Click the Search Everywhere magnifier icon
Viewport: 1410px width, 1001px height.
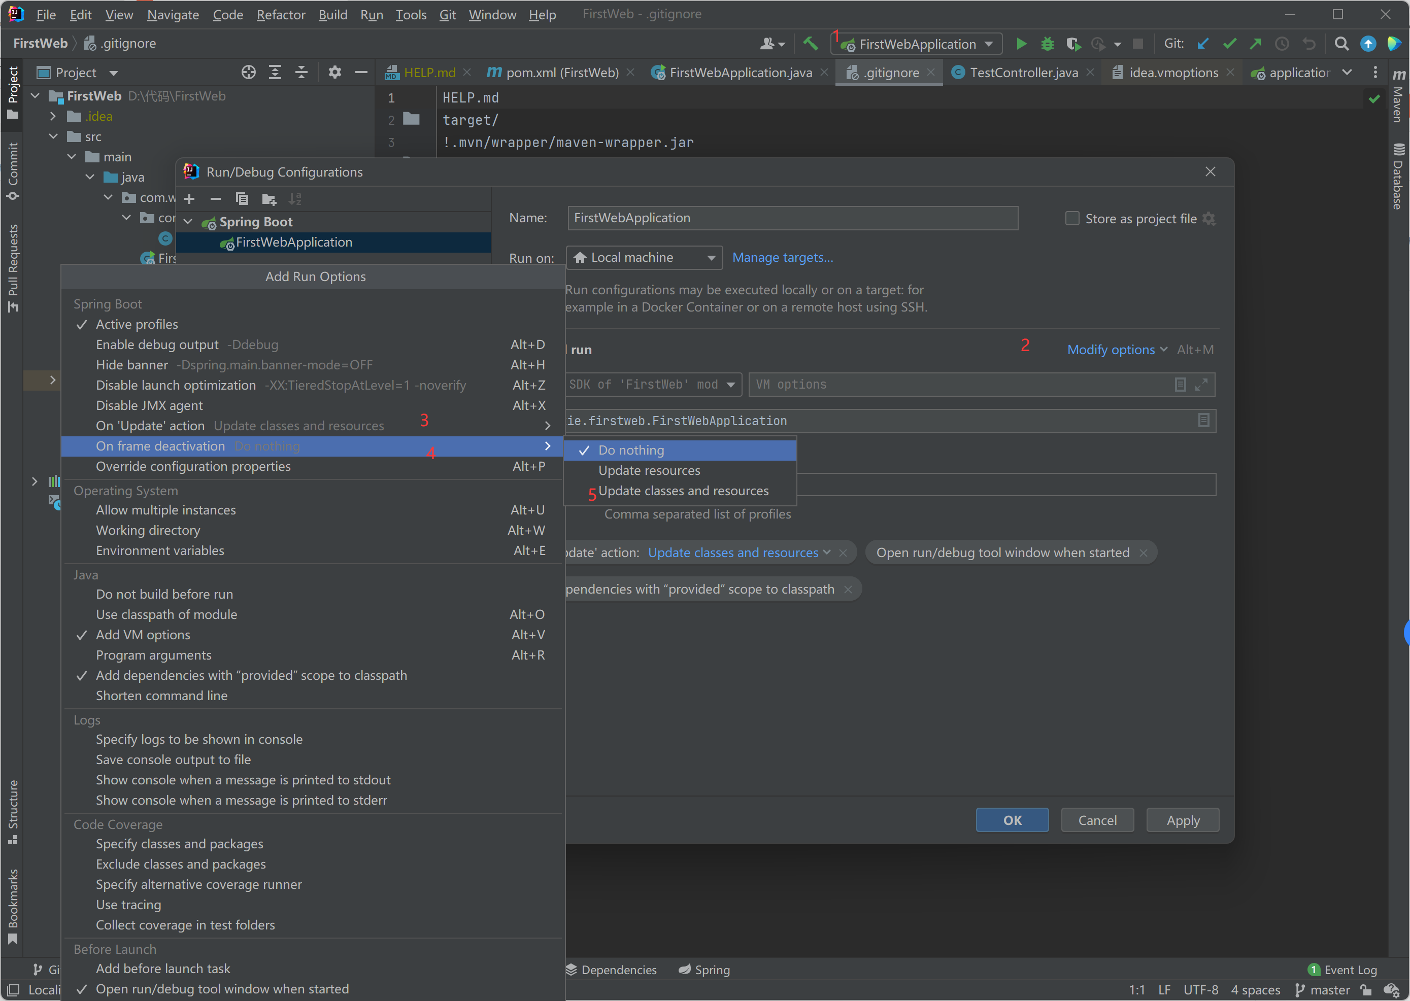click(1341, 44)
